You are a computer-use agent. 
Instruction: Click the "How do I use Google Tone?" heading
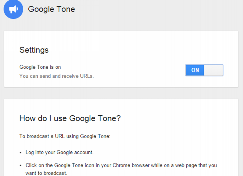point(70,118)
